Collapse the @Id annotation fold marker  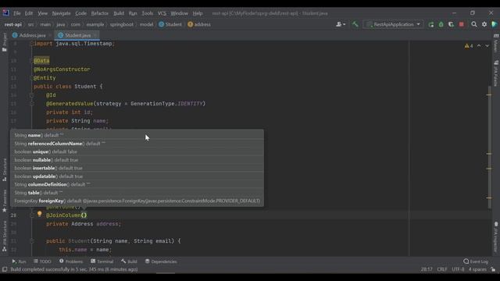[31, 95]
